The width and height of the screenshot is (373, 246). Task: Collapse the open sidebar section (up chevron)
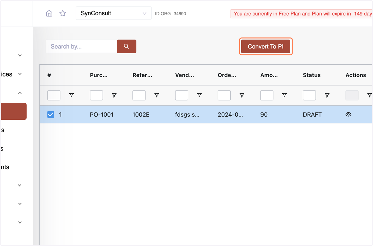[20, 93]
